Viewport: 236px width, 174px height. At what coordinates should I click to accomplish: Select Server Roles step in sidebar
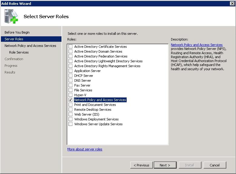tap(31, 39)
